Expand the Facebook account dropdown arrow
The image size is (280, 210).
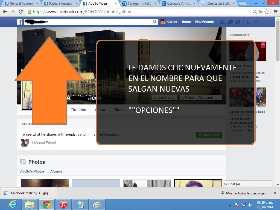(x=256, y=22)
